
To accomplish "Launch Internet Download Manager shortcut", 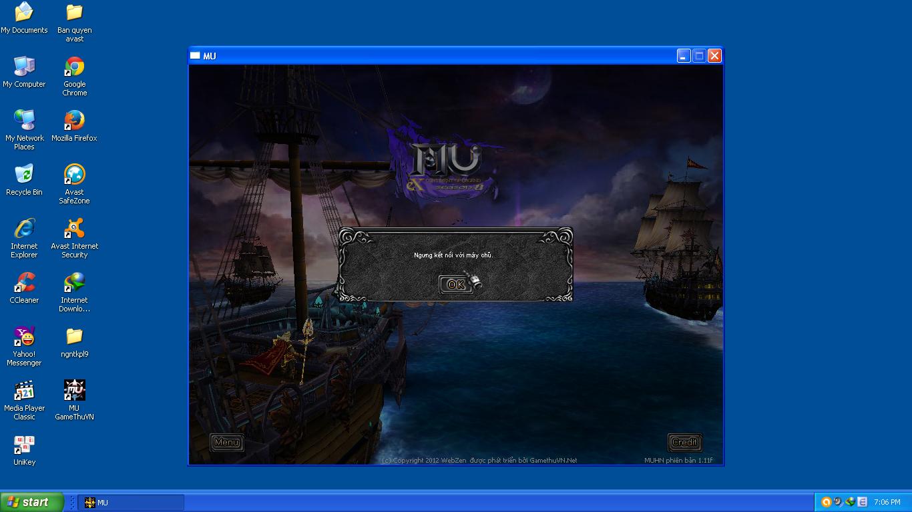I will tap(75, 292).
